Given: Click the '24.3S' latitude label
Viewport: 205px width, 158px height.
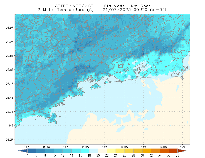Looking at the screenshot, I should pyautogui.click(x=10, y=140).
